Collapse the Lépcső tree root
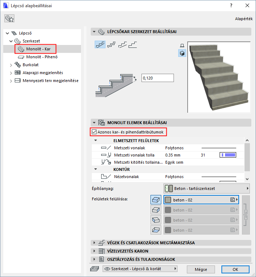 coord(8,33)
